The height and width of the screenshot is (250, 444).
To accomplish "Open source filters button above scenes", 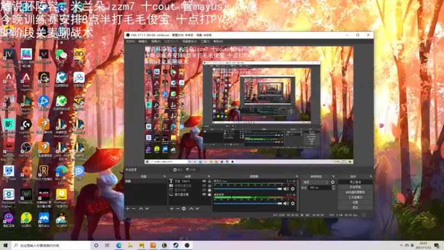I will pos(191,169).
